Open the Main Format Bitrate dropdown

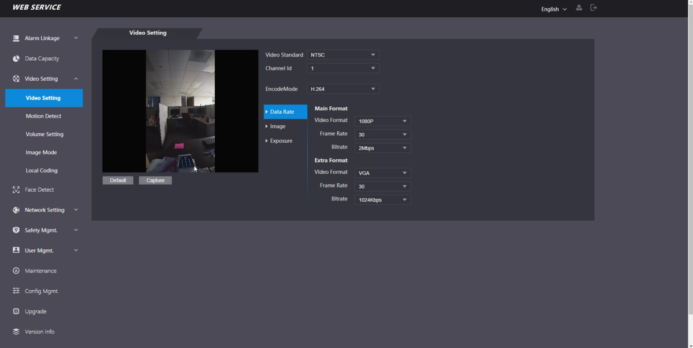click(x=382, y=148)
